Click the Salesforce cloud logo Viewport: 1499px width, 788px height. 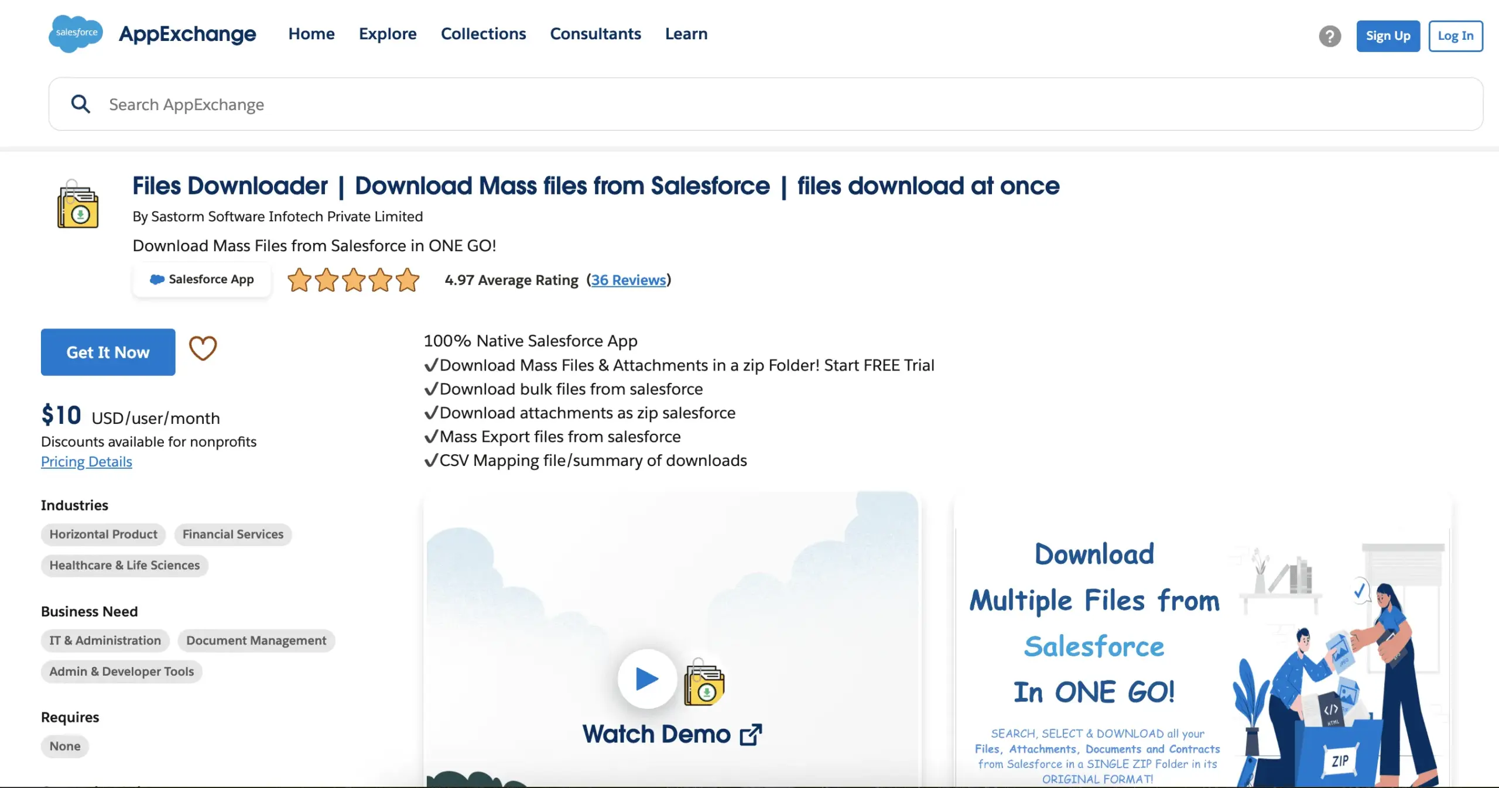(76, 33)
